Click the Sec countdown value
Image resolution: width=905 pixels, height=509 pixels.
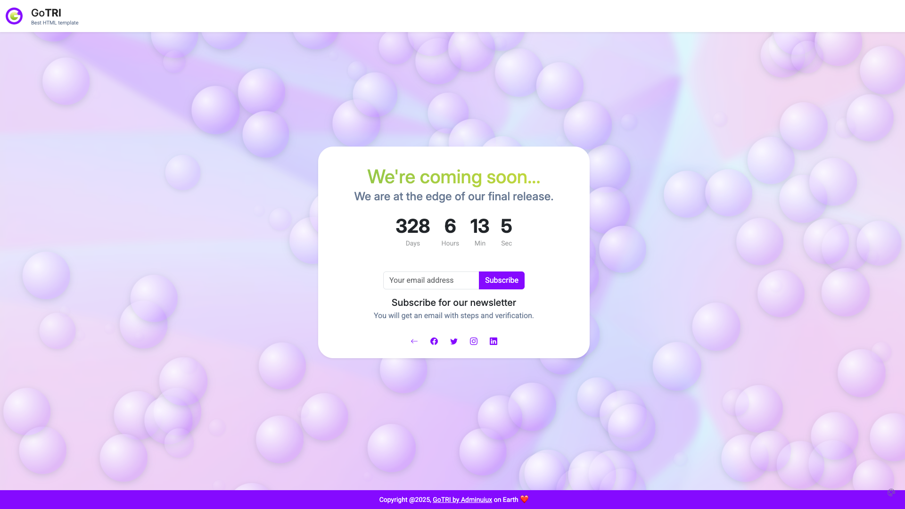coord(506,226)
